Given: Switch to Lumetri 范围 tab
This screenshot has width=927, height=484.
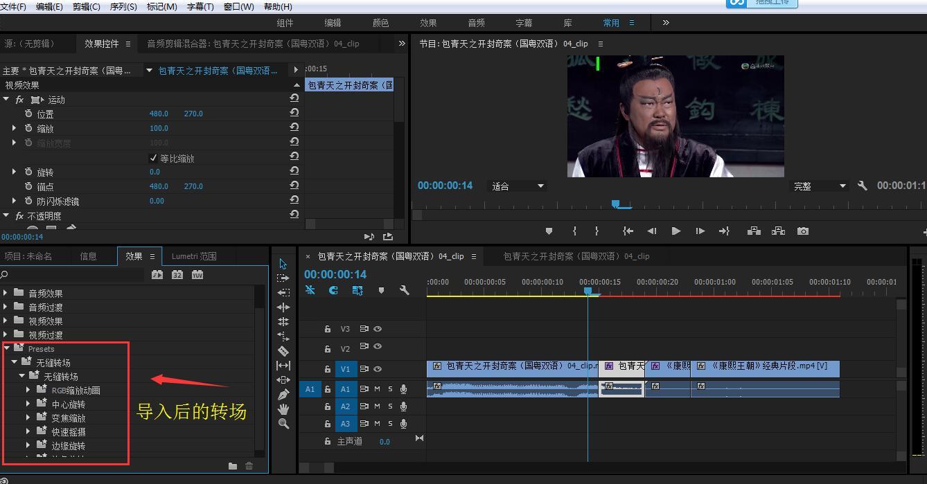Looking at the screenshot, I should pos(194,256).
